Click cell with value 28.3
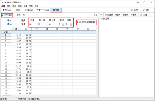 click(x=26, y=66)
